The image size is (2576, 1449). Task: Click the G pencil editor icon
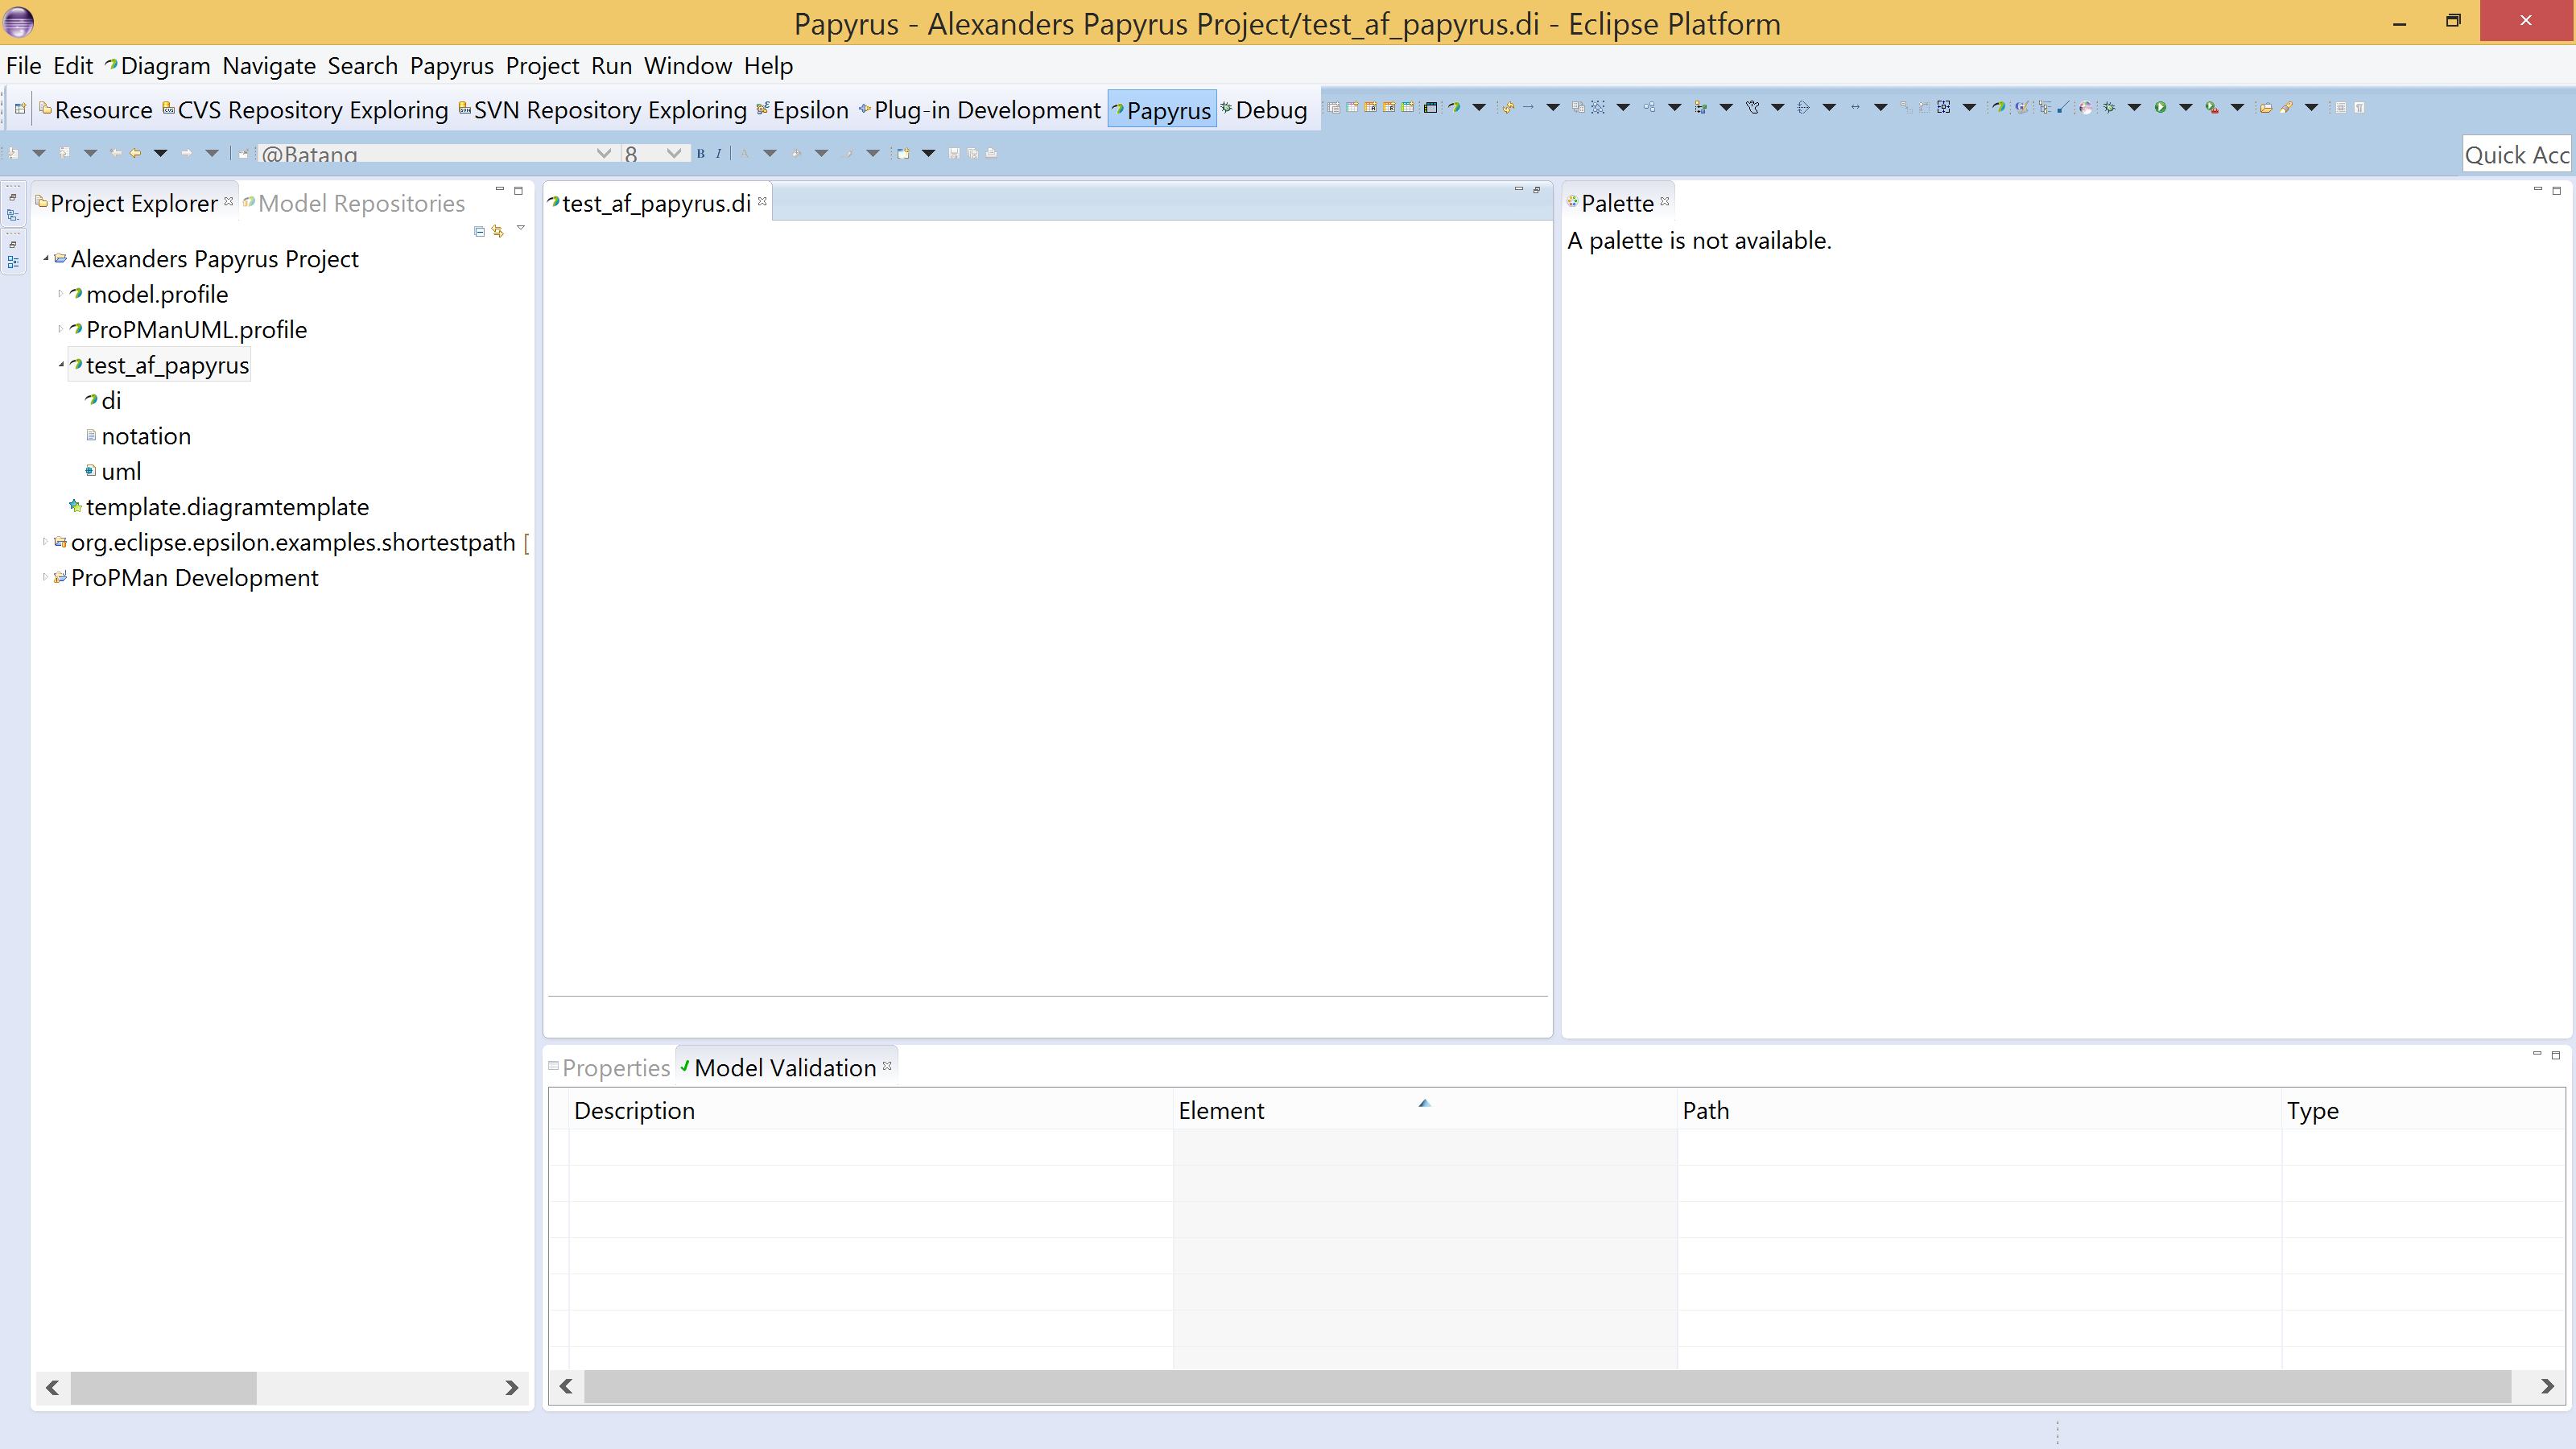[x=2021, y=108]
